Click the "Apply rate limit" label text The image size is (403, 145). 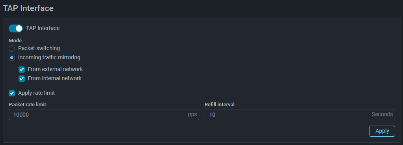(37, 93)
